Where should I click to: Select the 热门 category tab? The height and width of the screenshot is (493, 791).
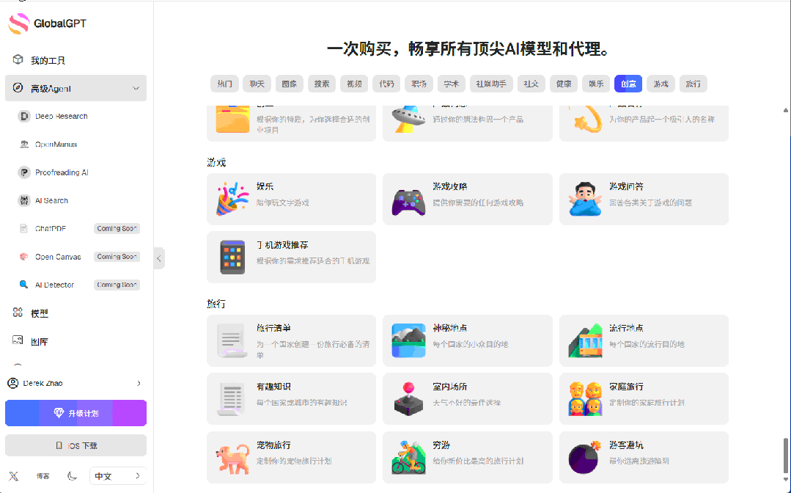224,83
